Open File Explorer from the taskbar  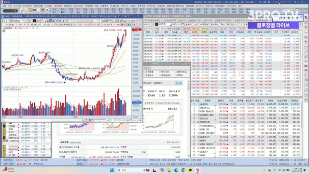point(169,170)
